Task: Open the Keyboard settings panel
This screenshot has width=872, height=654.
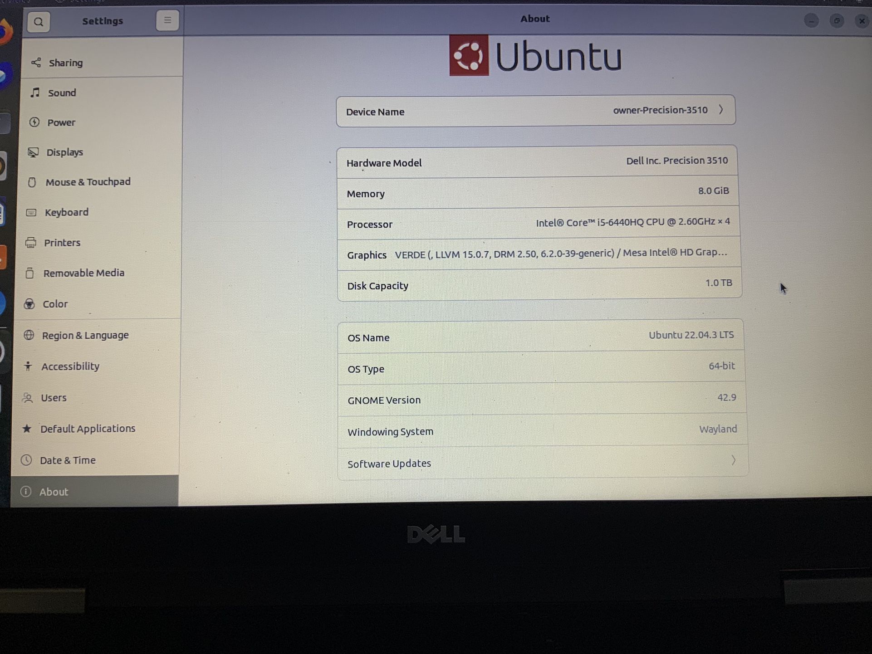Action: 66,212
